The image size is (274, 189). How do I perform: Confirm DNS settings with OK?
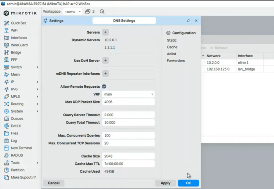click(x=188, y=183)
